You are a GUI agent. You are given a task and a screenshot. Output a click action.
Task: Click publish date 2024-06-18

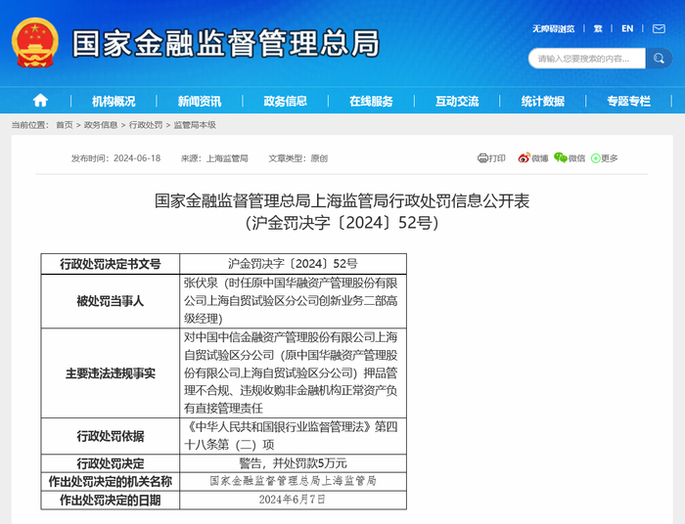pyautogui.click(x=137, y=158)
